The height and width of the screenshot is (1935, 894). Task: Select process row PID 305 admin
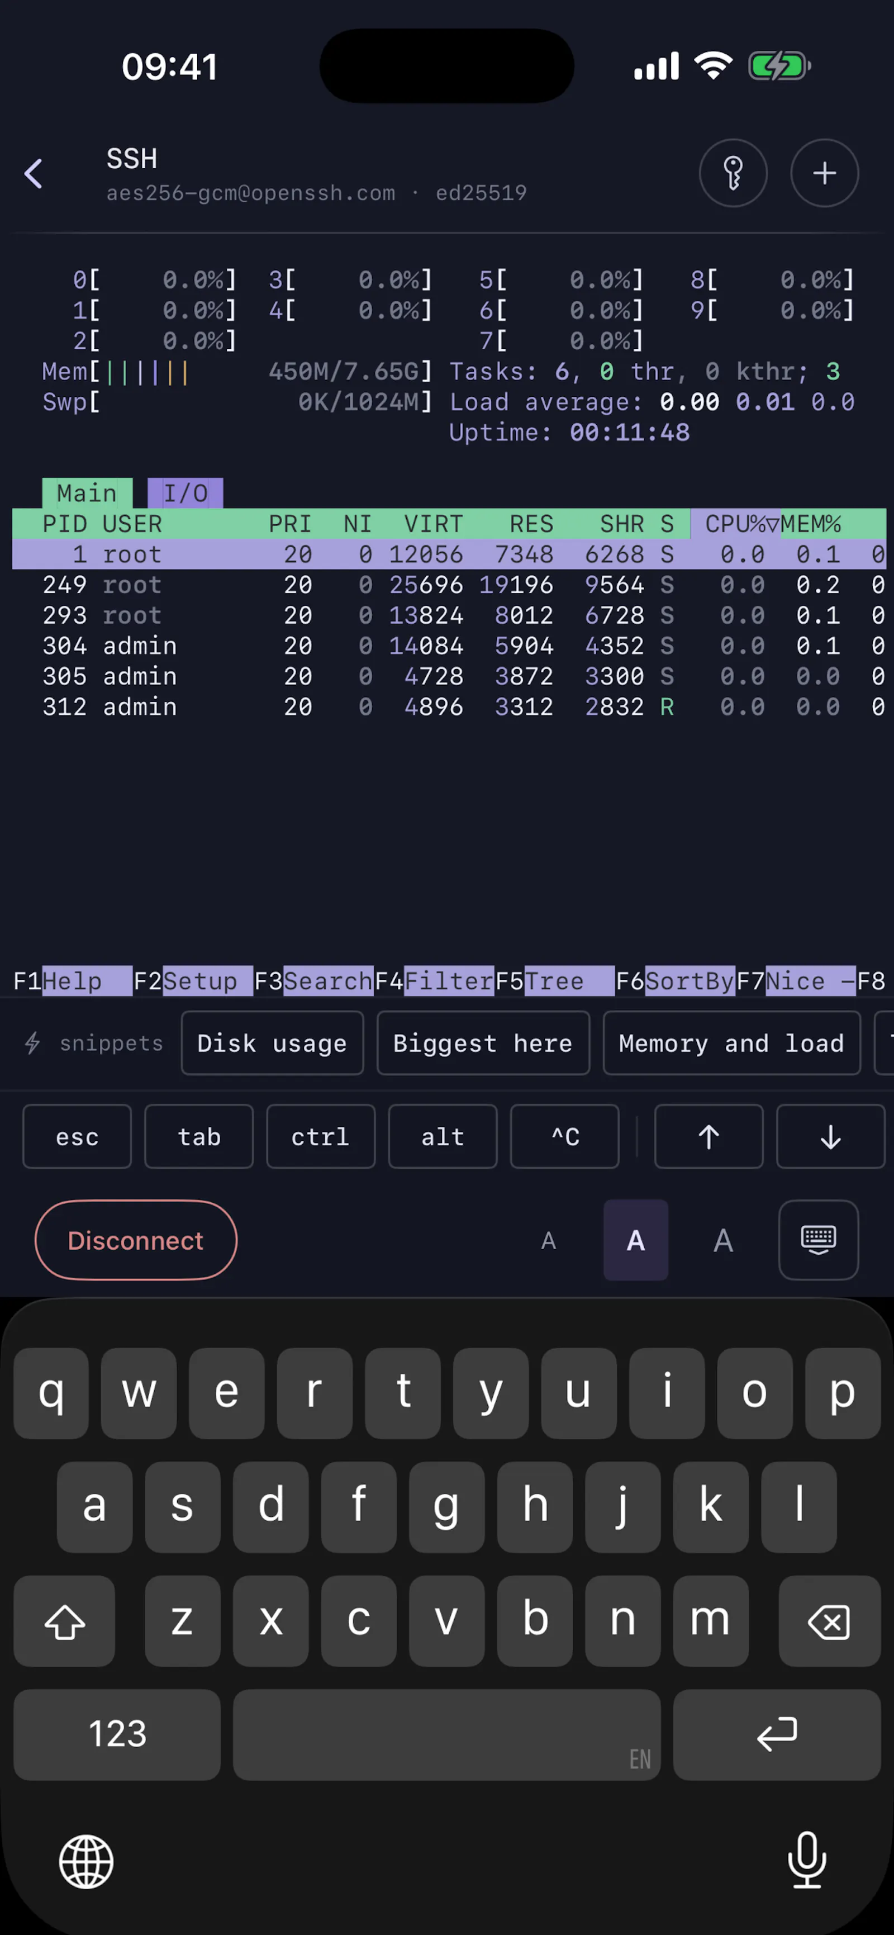449,676
